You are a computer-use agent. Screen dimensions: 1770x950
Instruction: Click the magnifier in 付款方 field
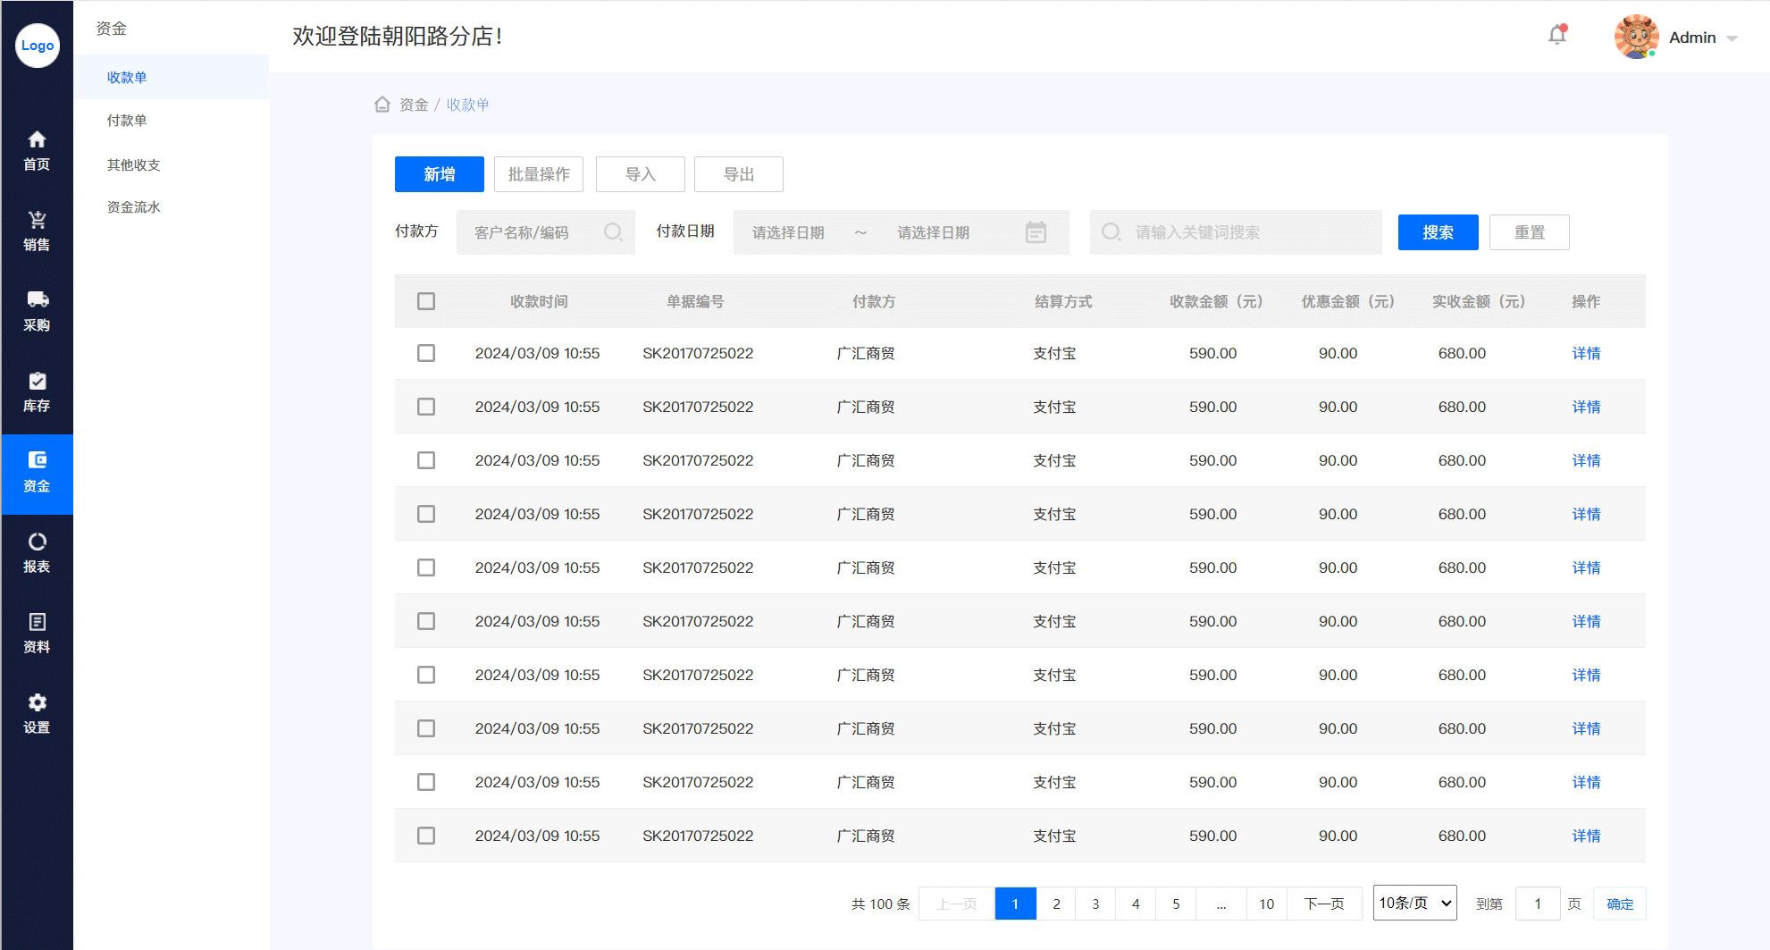[613, 232]
